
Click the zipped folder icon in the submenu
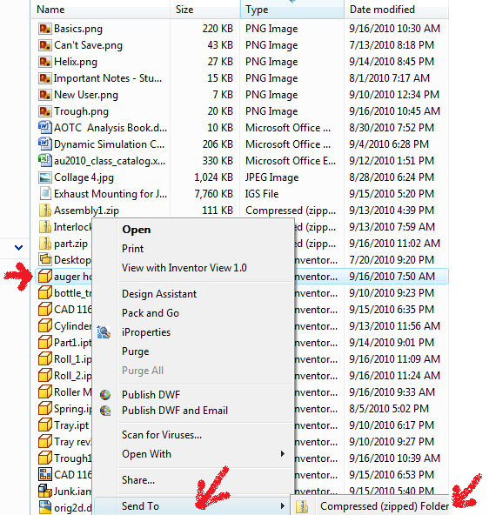coord(302,506)
